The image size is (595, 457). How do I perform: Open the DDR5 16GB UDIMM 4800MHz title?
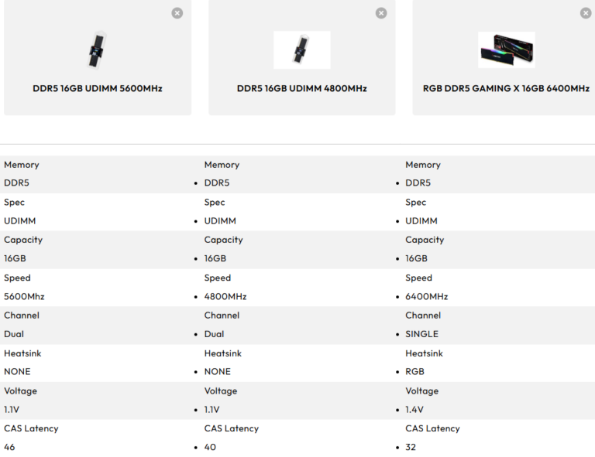click(301, 88)
